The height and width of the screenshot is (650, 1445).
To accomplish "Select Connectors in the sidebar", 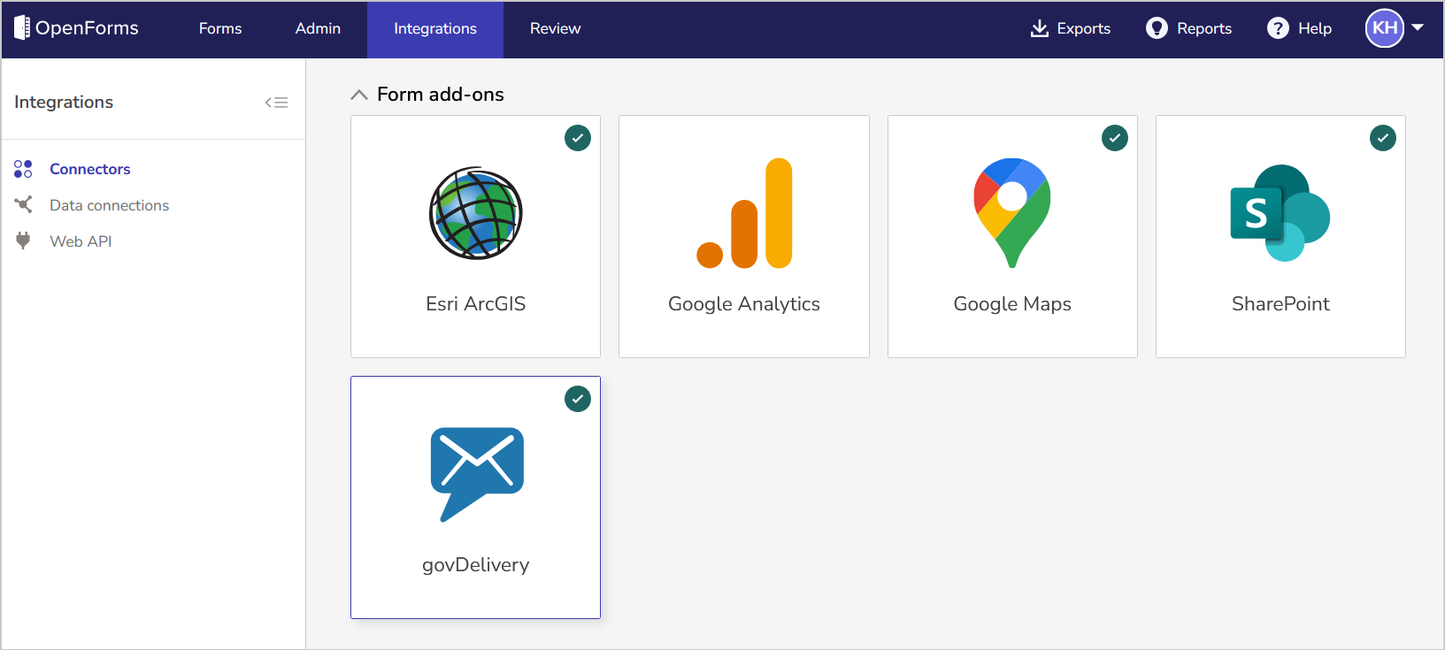I will 90,169.
